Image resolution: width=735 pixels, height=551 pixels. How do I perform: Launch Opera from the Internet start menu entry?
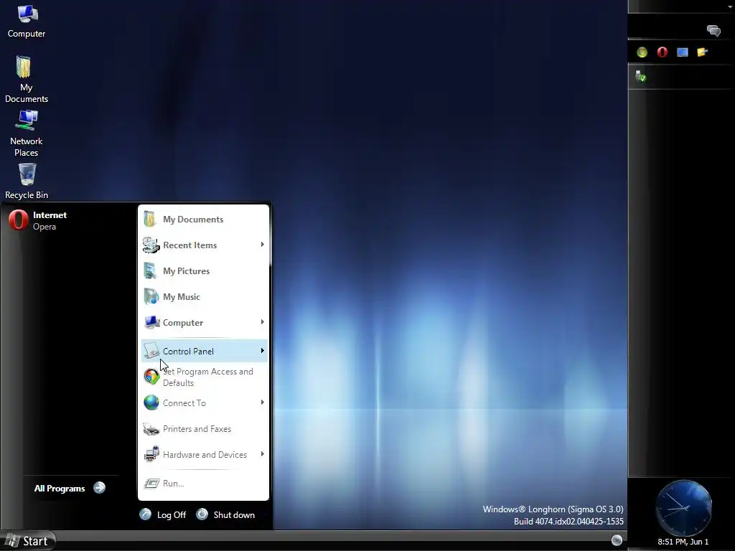[38, 220]
